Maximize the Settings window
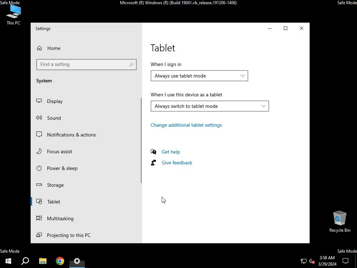357x268 pixels. pyautogui.click(x=285, y=28)
